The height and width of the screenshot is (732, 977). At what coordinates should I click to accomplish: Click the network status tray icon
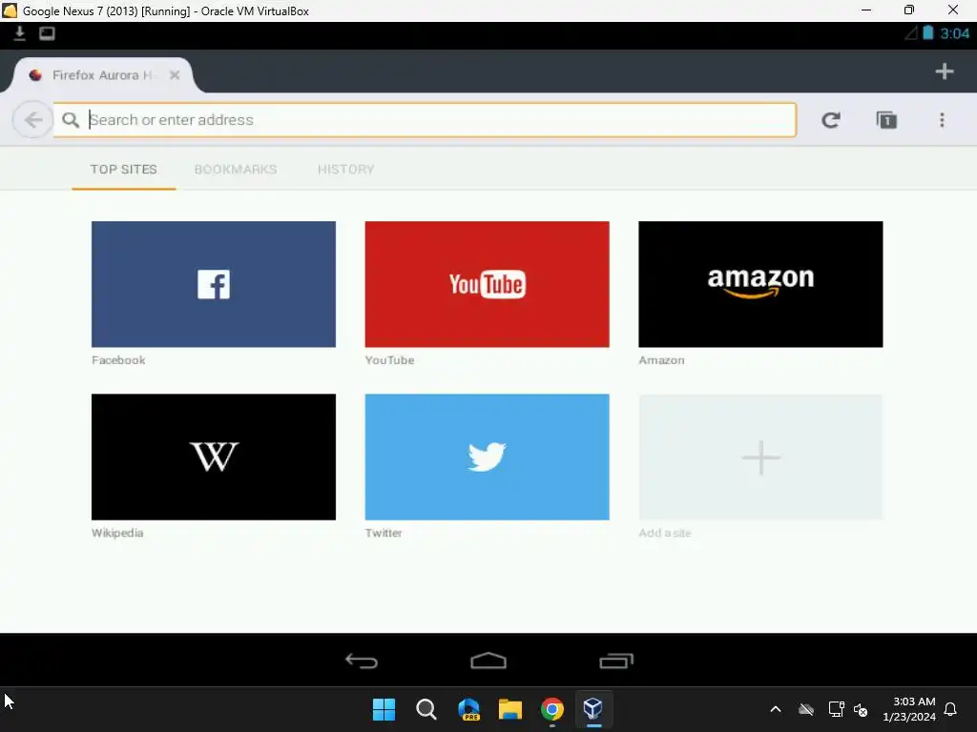pyautogui.click(x=836, y=709)
